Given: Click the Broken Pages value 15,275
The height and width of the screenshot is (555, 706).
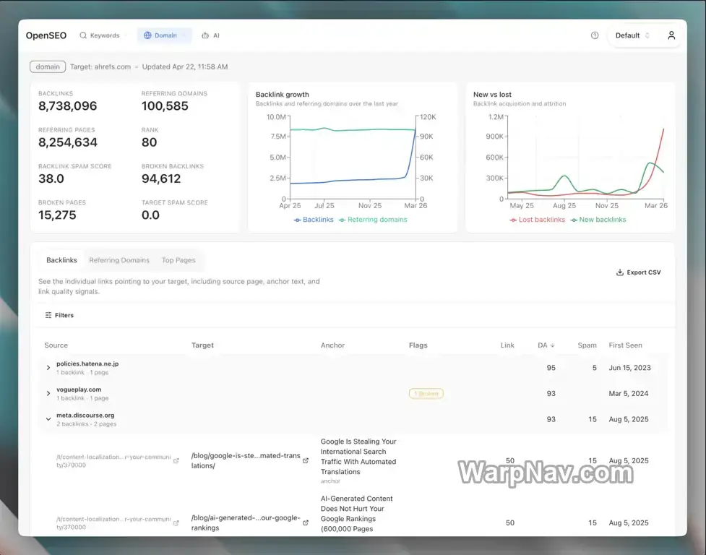Looking at the screenshot, I should click(x=57, y=215).
